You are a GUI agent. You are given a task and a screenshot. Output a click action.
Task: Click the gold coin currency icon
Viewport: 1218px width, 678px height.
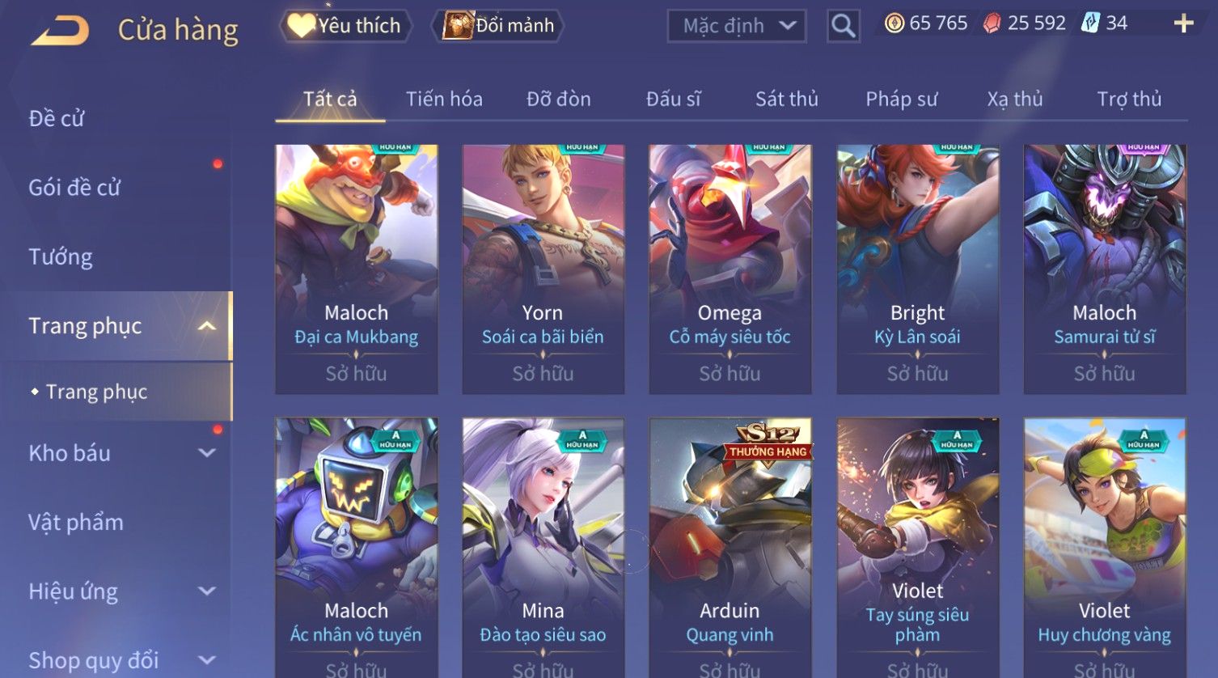[894, 23]
